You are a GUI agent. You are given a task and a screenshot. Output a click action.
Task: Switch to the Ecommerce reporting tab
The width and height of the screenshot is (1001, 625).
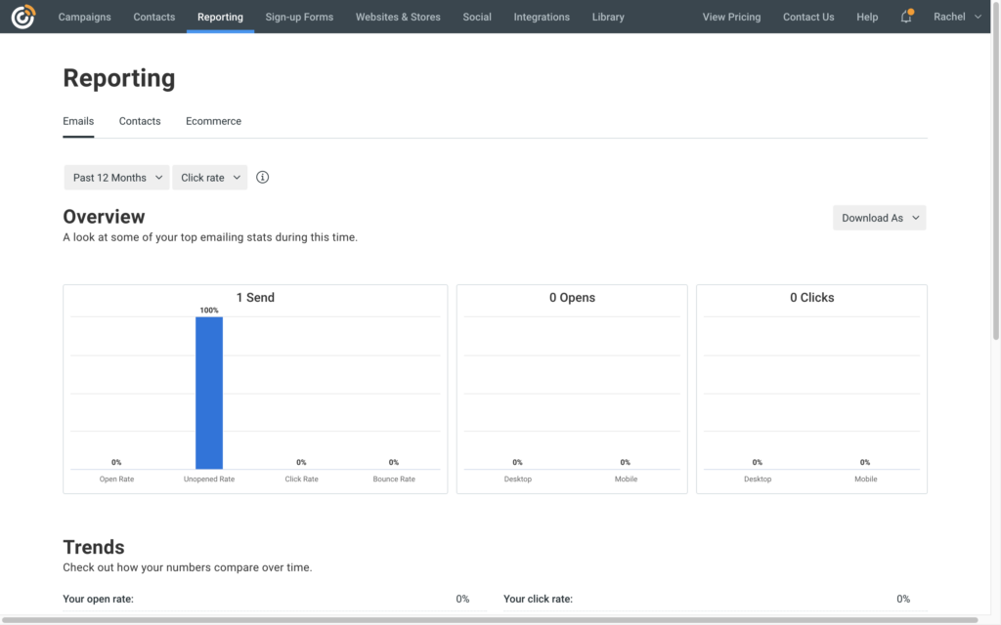pyautogui.click(x=213, y=121)
